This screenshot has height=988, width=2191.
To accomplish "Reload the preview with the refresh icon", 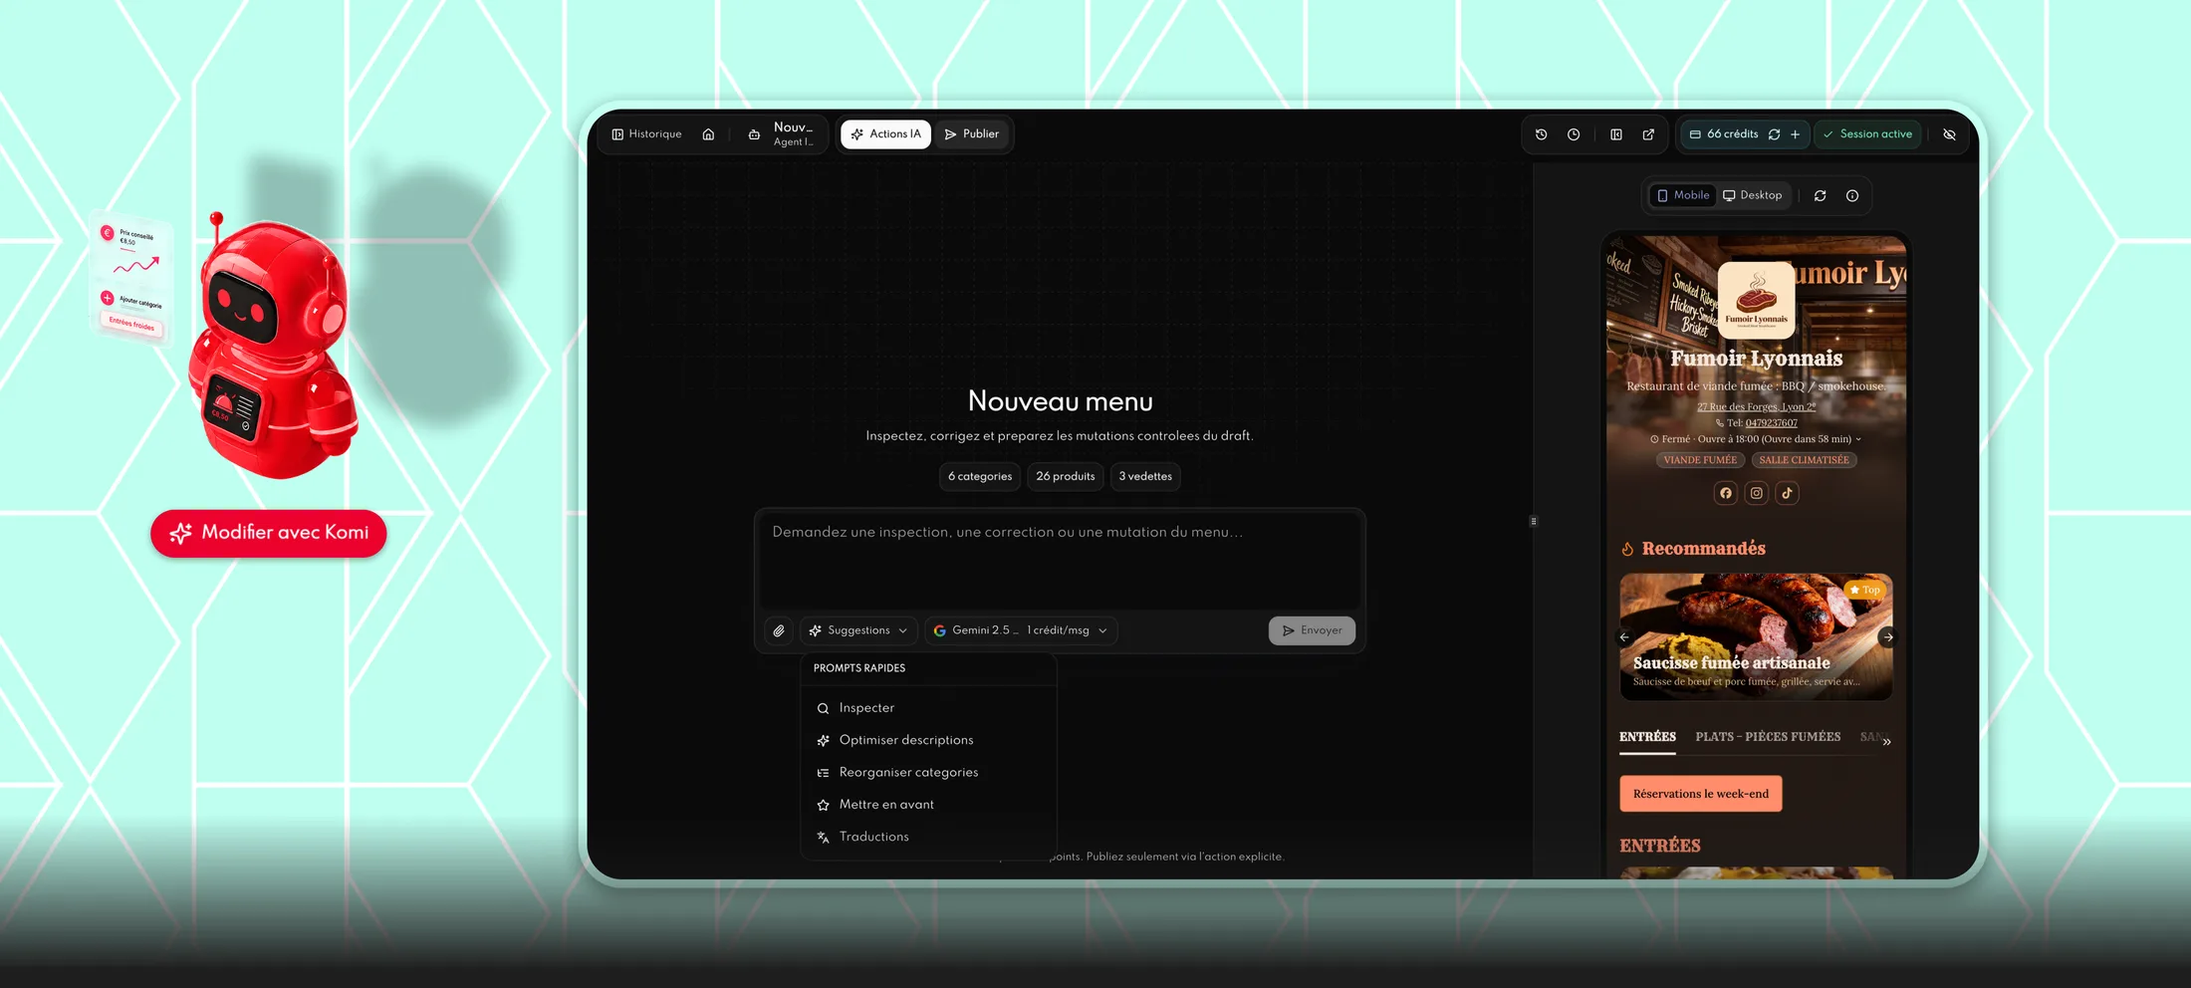I will [1820, 196].
